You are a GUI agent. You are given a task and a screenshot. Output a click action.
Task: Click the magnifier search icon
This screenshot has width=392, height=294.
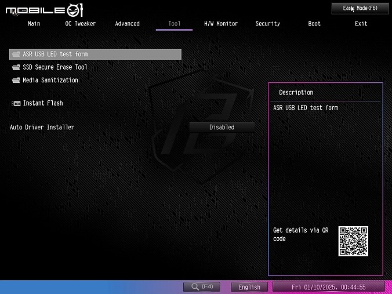195,286
